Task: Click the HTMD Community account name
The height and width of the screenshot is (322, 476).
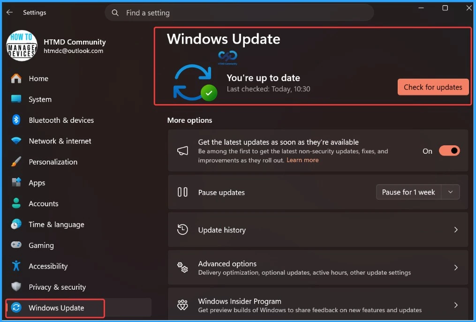Action: coord(75,42)
